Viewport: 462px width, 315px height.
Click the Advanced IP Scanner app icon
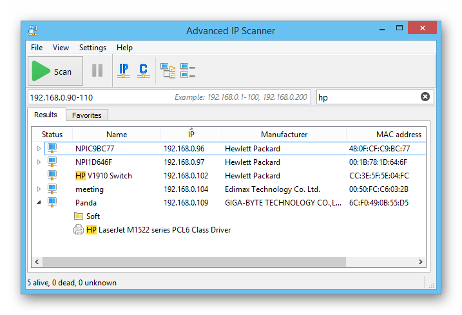(32, 30)
